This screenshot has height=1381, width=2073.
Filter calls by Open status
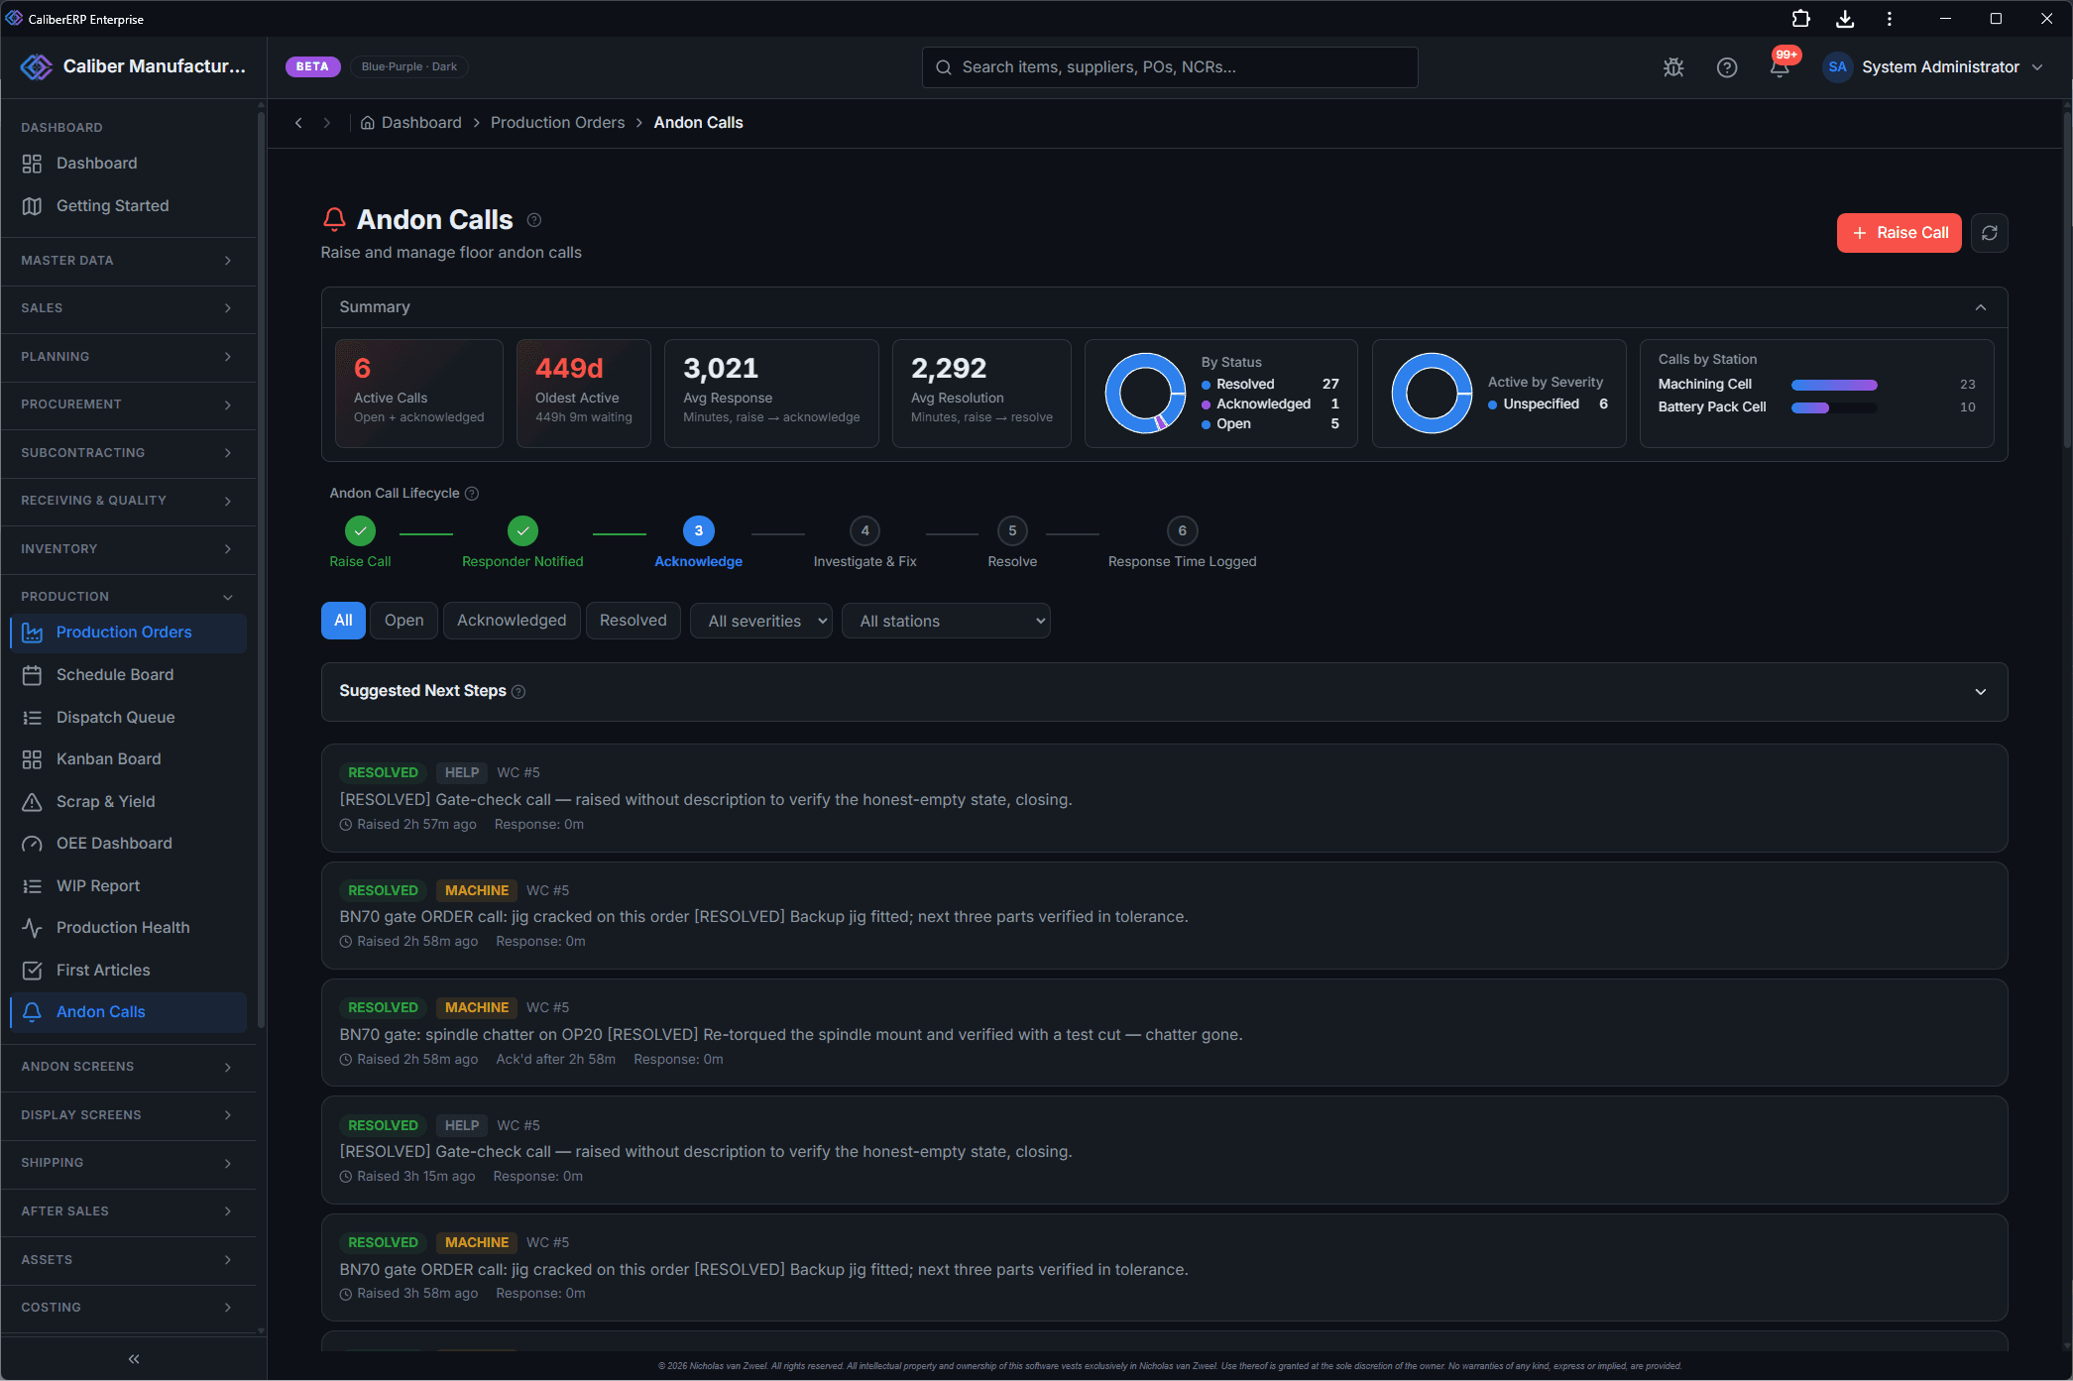403,621
